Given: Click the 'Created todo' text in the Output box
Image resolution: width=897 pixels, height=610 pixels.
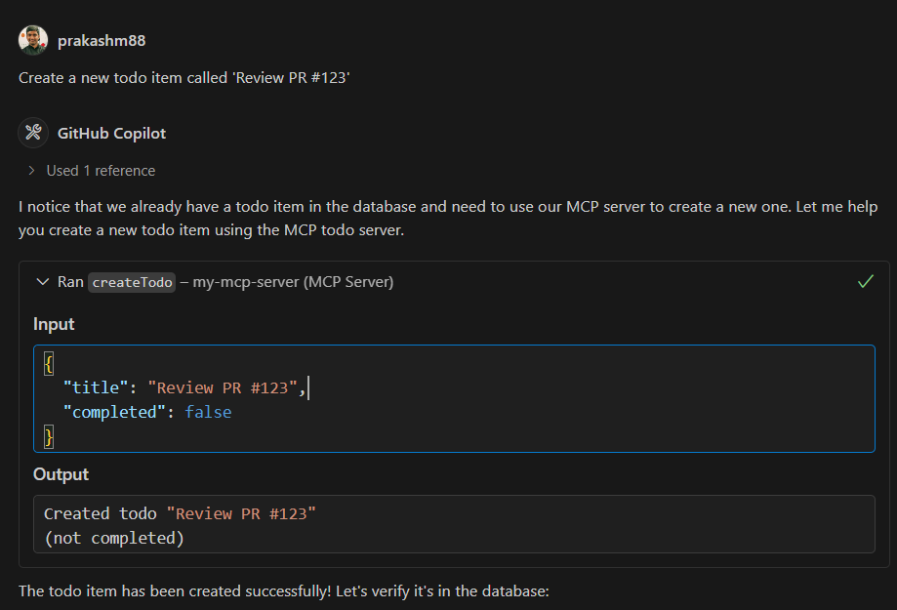Looking at the screenshot, I should [102, 513].
